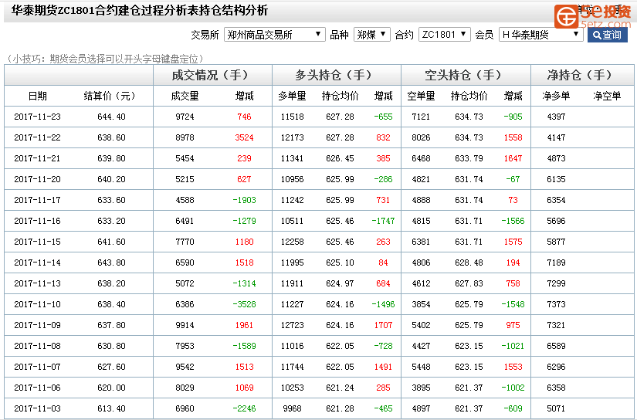Click settlement price 644.40
The width and height of the screenshot is (637, 420).
point(111,117)
